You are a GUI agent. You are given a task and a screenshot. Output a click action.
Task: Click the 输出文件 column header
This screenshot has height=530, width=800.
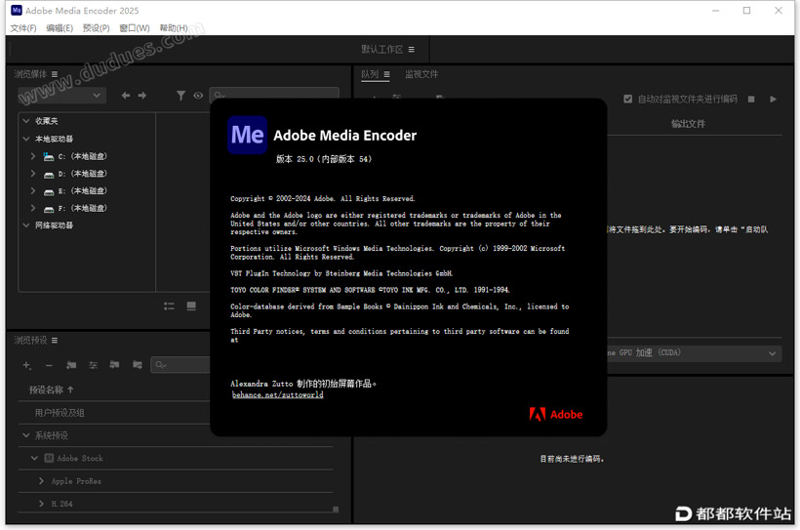pos(688,124)
